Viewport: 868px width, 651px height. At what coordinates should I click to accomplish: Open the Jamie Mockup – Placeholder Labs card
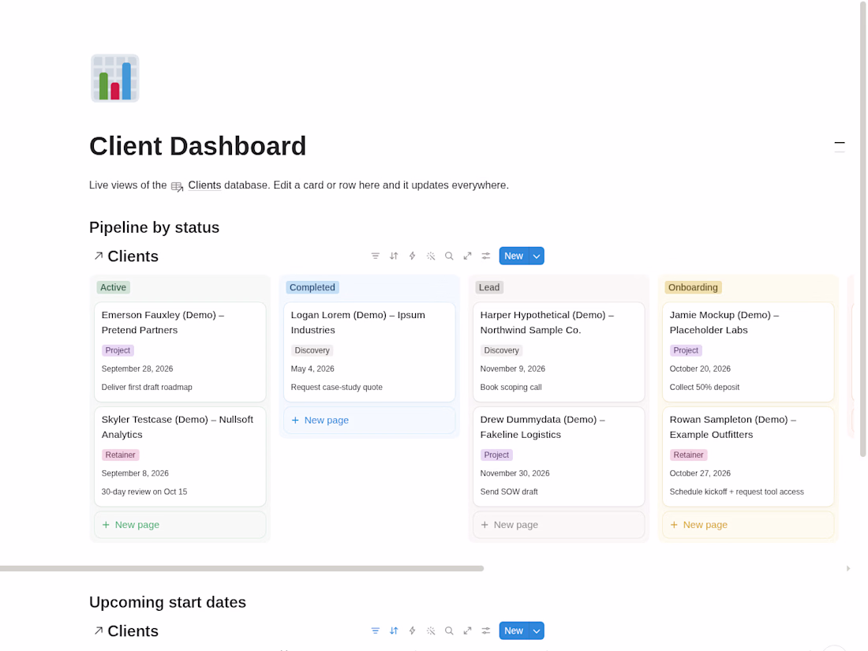pos(748,351)
